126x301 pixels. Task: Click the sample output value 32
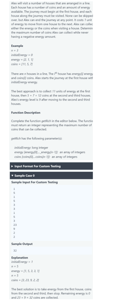15,250
